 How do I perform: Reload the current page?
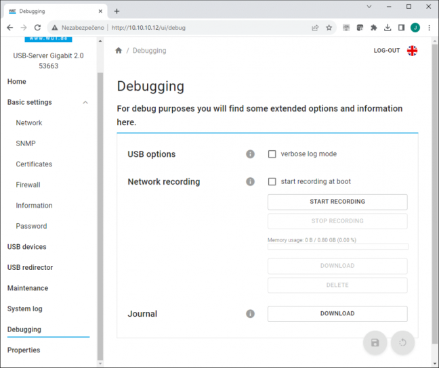[x=37, y=28]
